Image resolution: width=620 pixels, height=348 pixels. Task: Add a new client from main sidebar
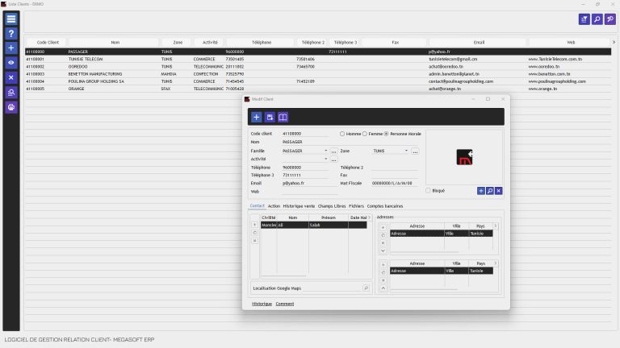pyautogui.click(x=11, y=48)
